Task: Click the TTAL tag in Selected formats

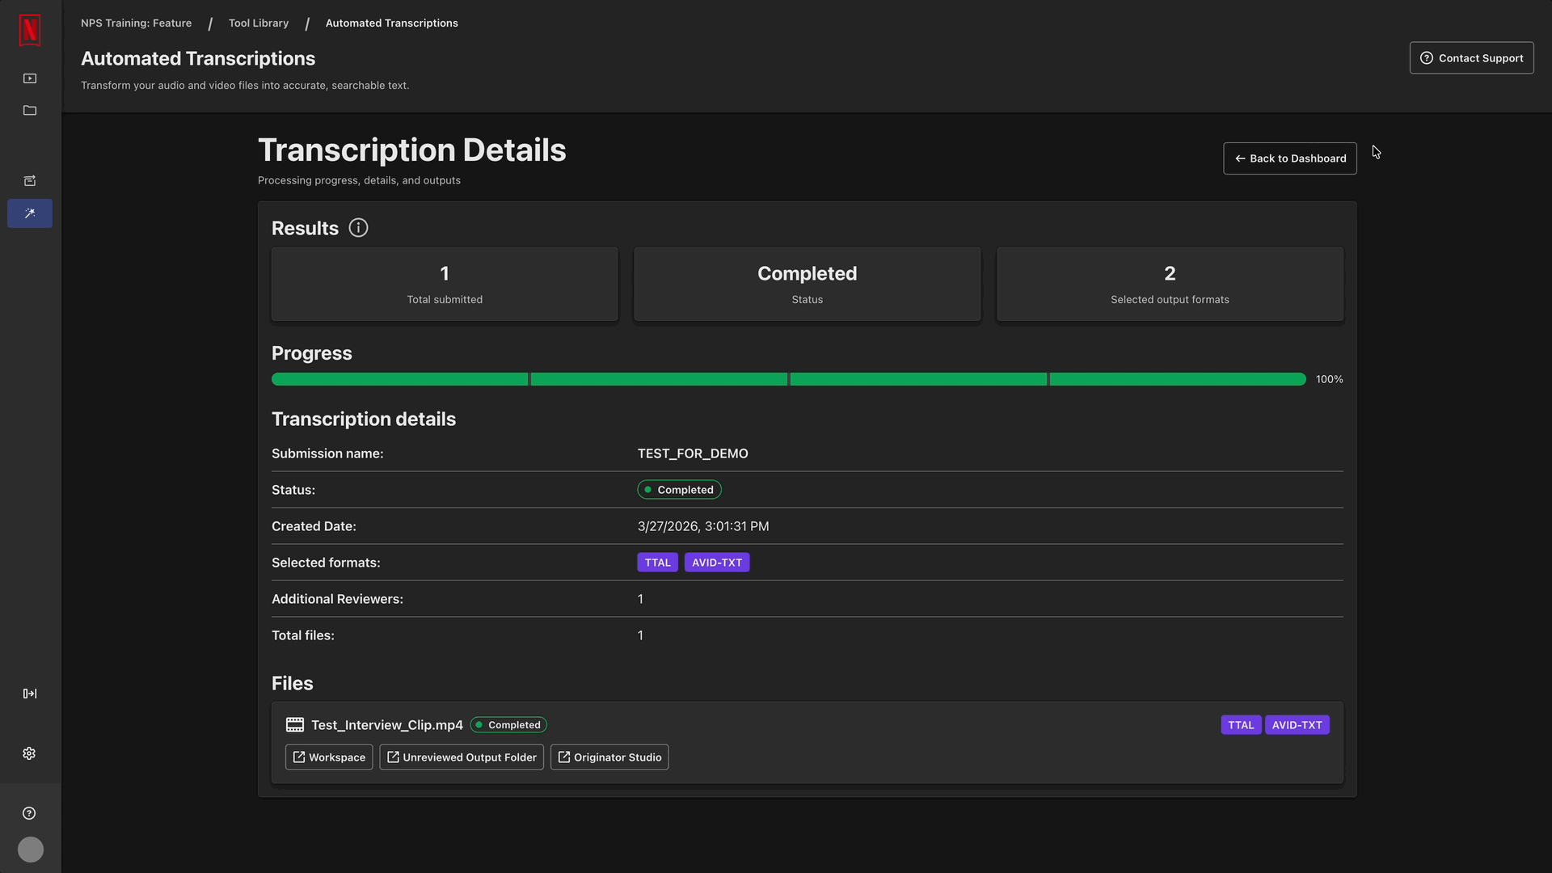Action: (x=657, y=563)
